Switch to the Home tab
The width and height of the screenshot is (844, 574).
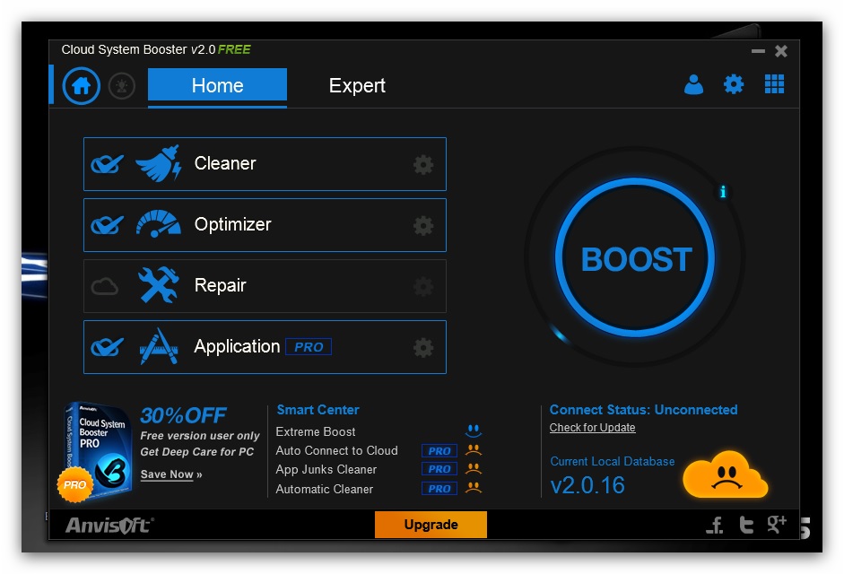(x=217, y=85)
